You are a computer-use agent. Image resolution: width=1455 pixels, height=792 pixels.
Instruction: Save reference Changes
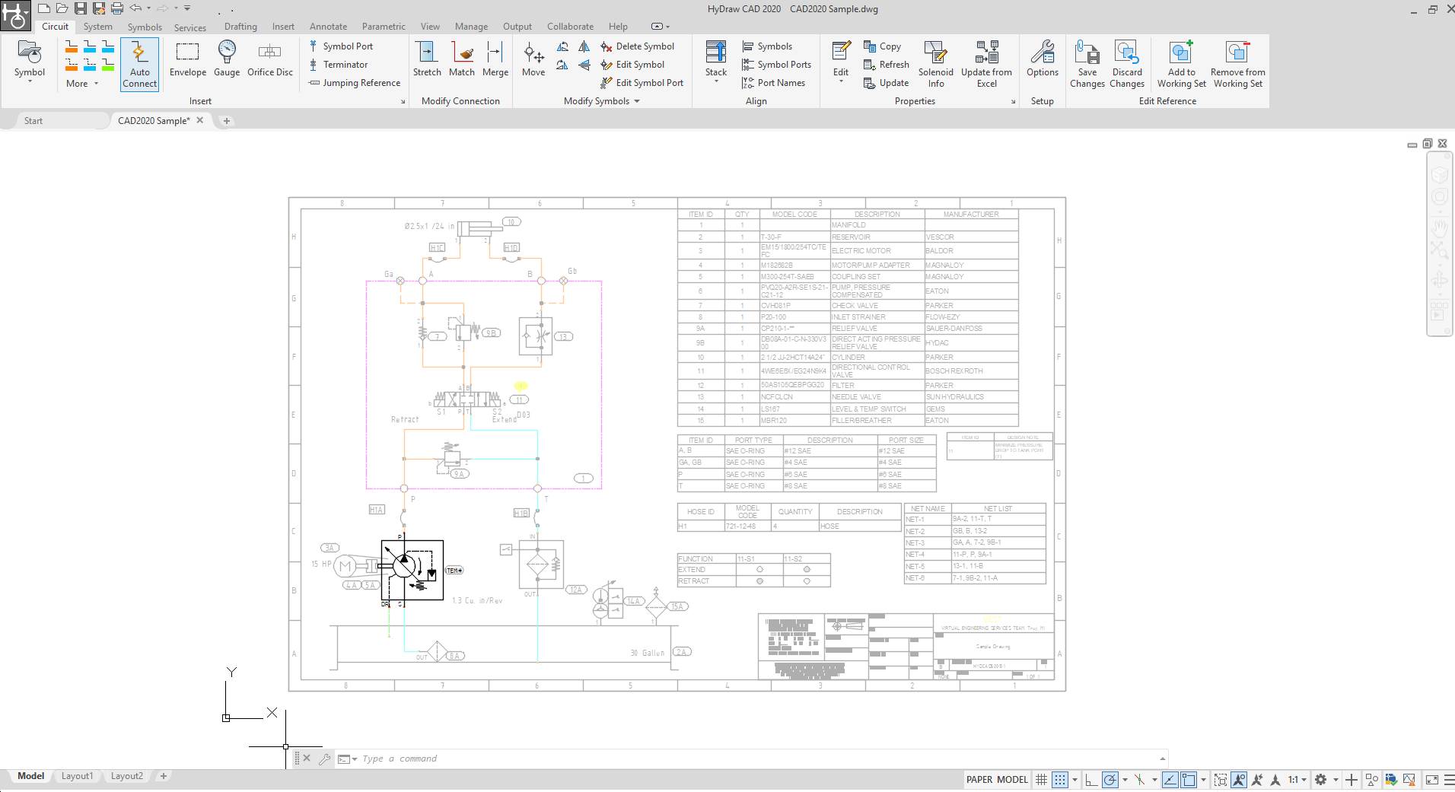[1087, 65]
